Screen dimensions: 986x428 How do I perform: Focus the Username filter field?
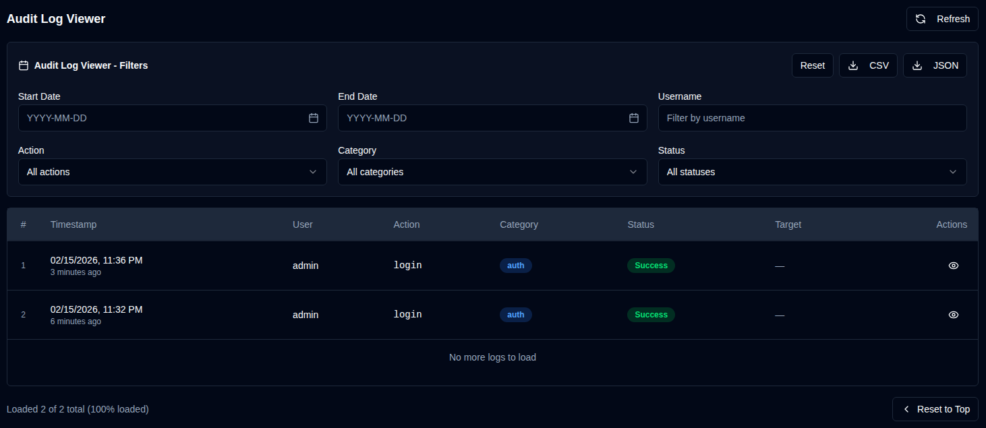[x=812, y=118]
